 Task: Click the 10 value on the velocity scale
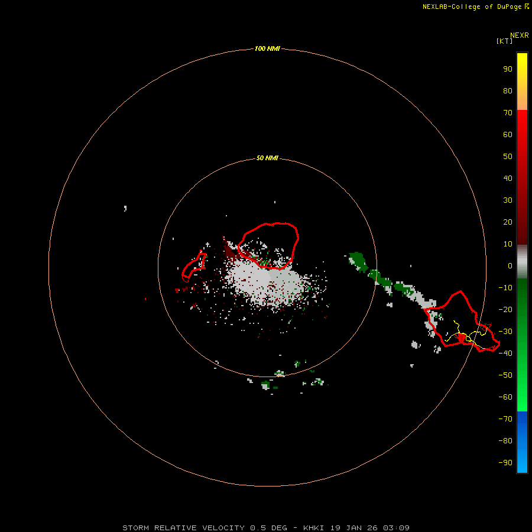508,244
